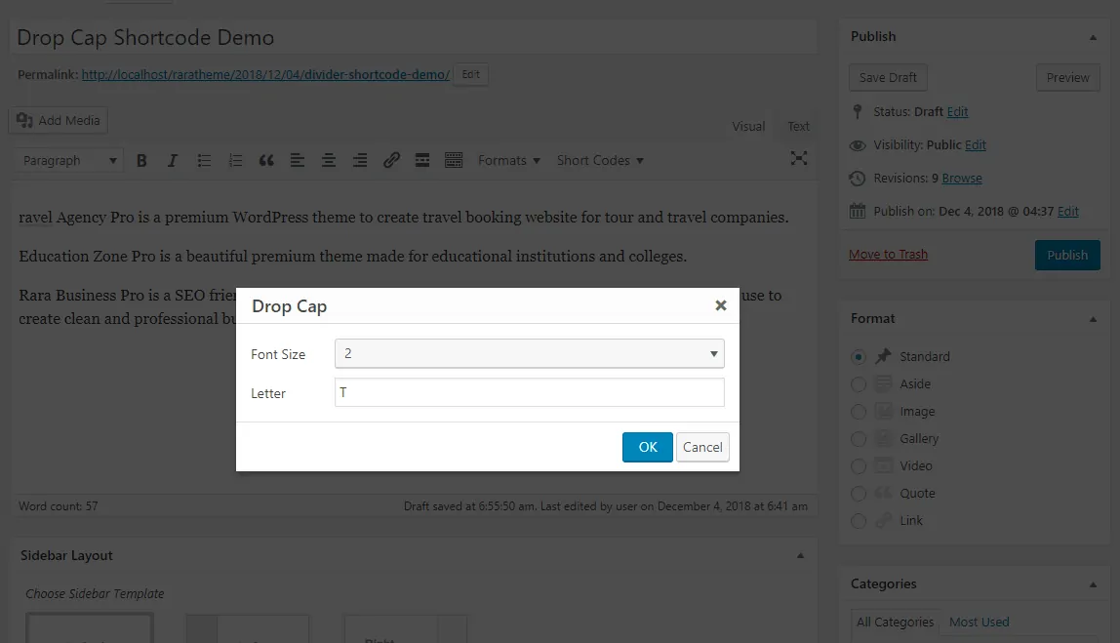This screenshot has height=643, width=1120.
Task: Open the Font Size dropdown
Action: (529, 353)
